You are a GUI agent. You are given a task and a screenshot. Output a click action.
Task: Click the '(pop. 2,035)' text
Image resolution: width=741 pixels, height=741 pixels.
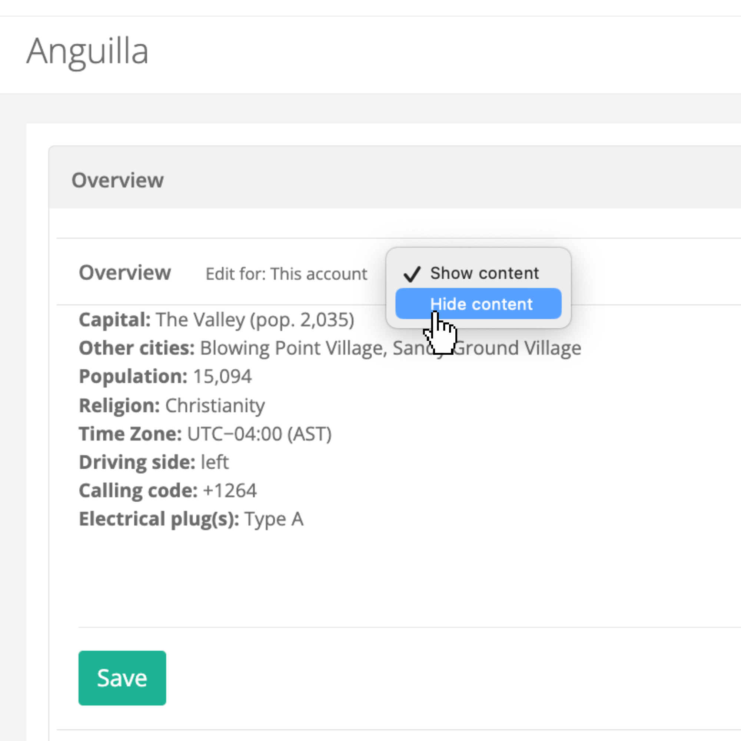(302, 319)
